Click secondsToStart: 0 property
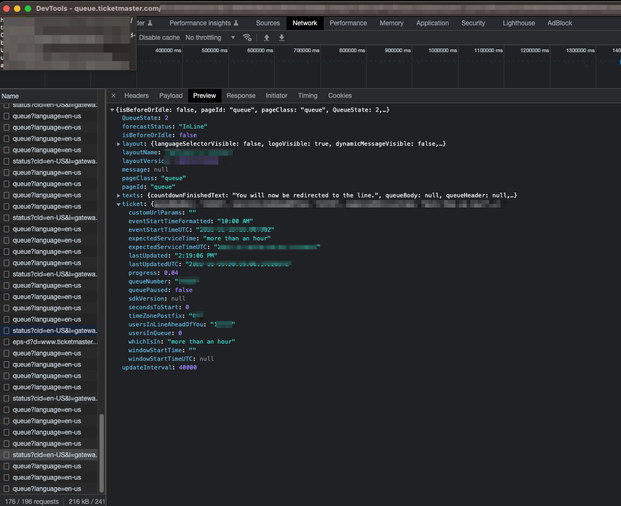 tap(159, 308)
